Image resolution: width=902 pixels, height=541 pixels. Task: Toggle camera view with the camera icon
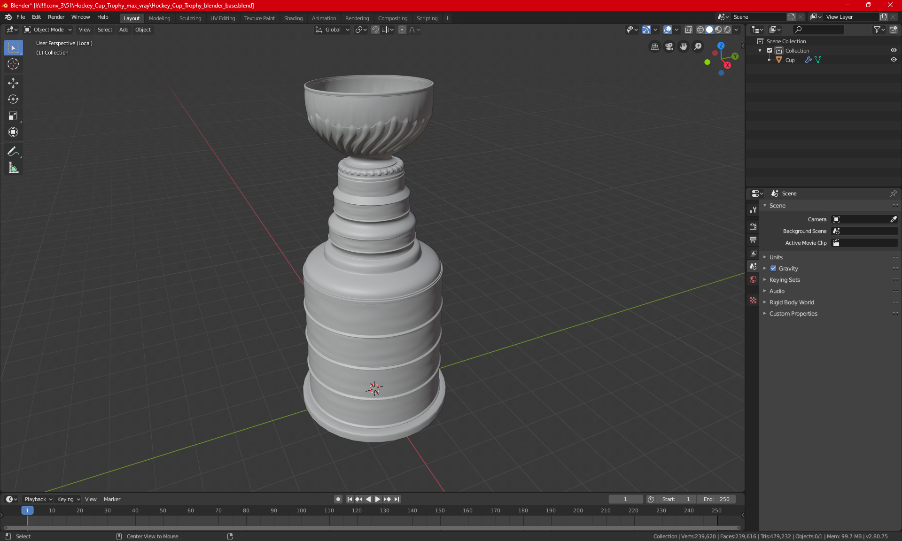click(x=669, y=46)
